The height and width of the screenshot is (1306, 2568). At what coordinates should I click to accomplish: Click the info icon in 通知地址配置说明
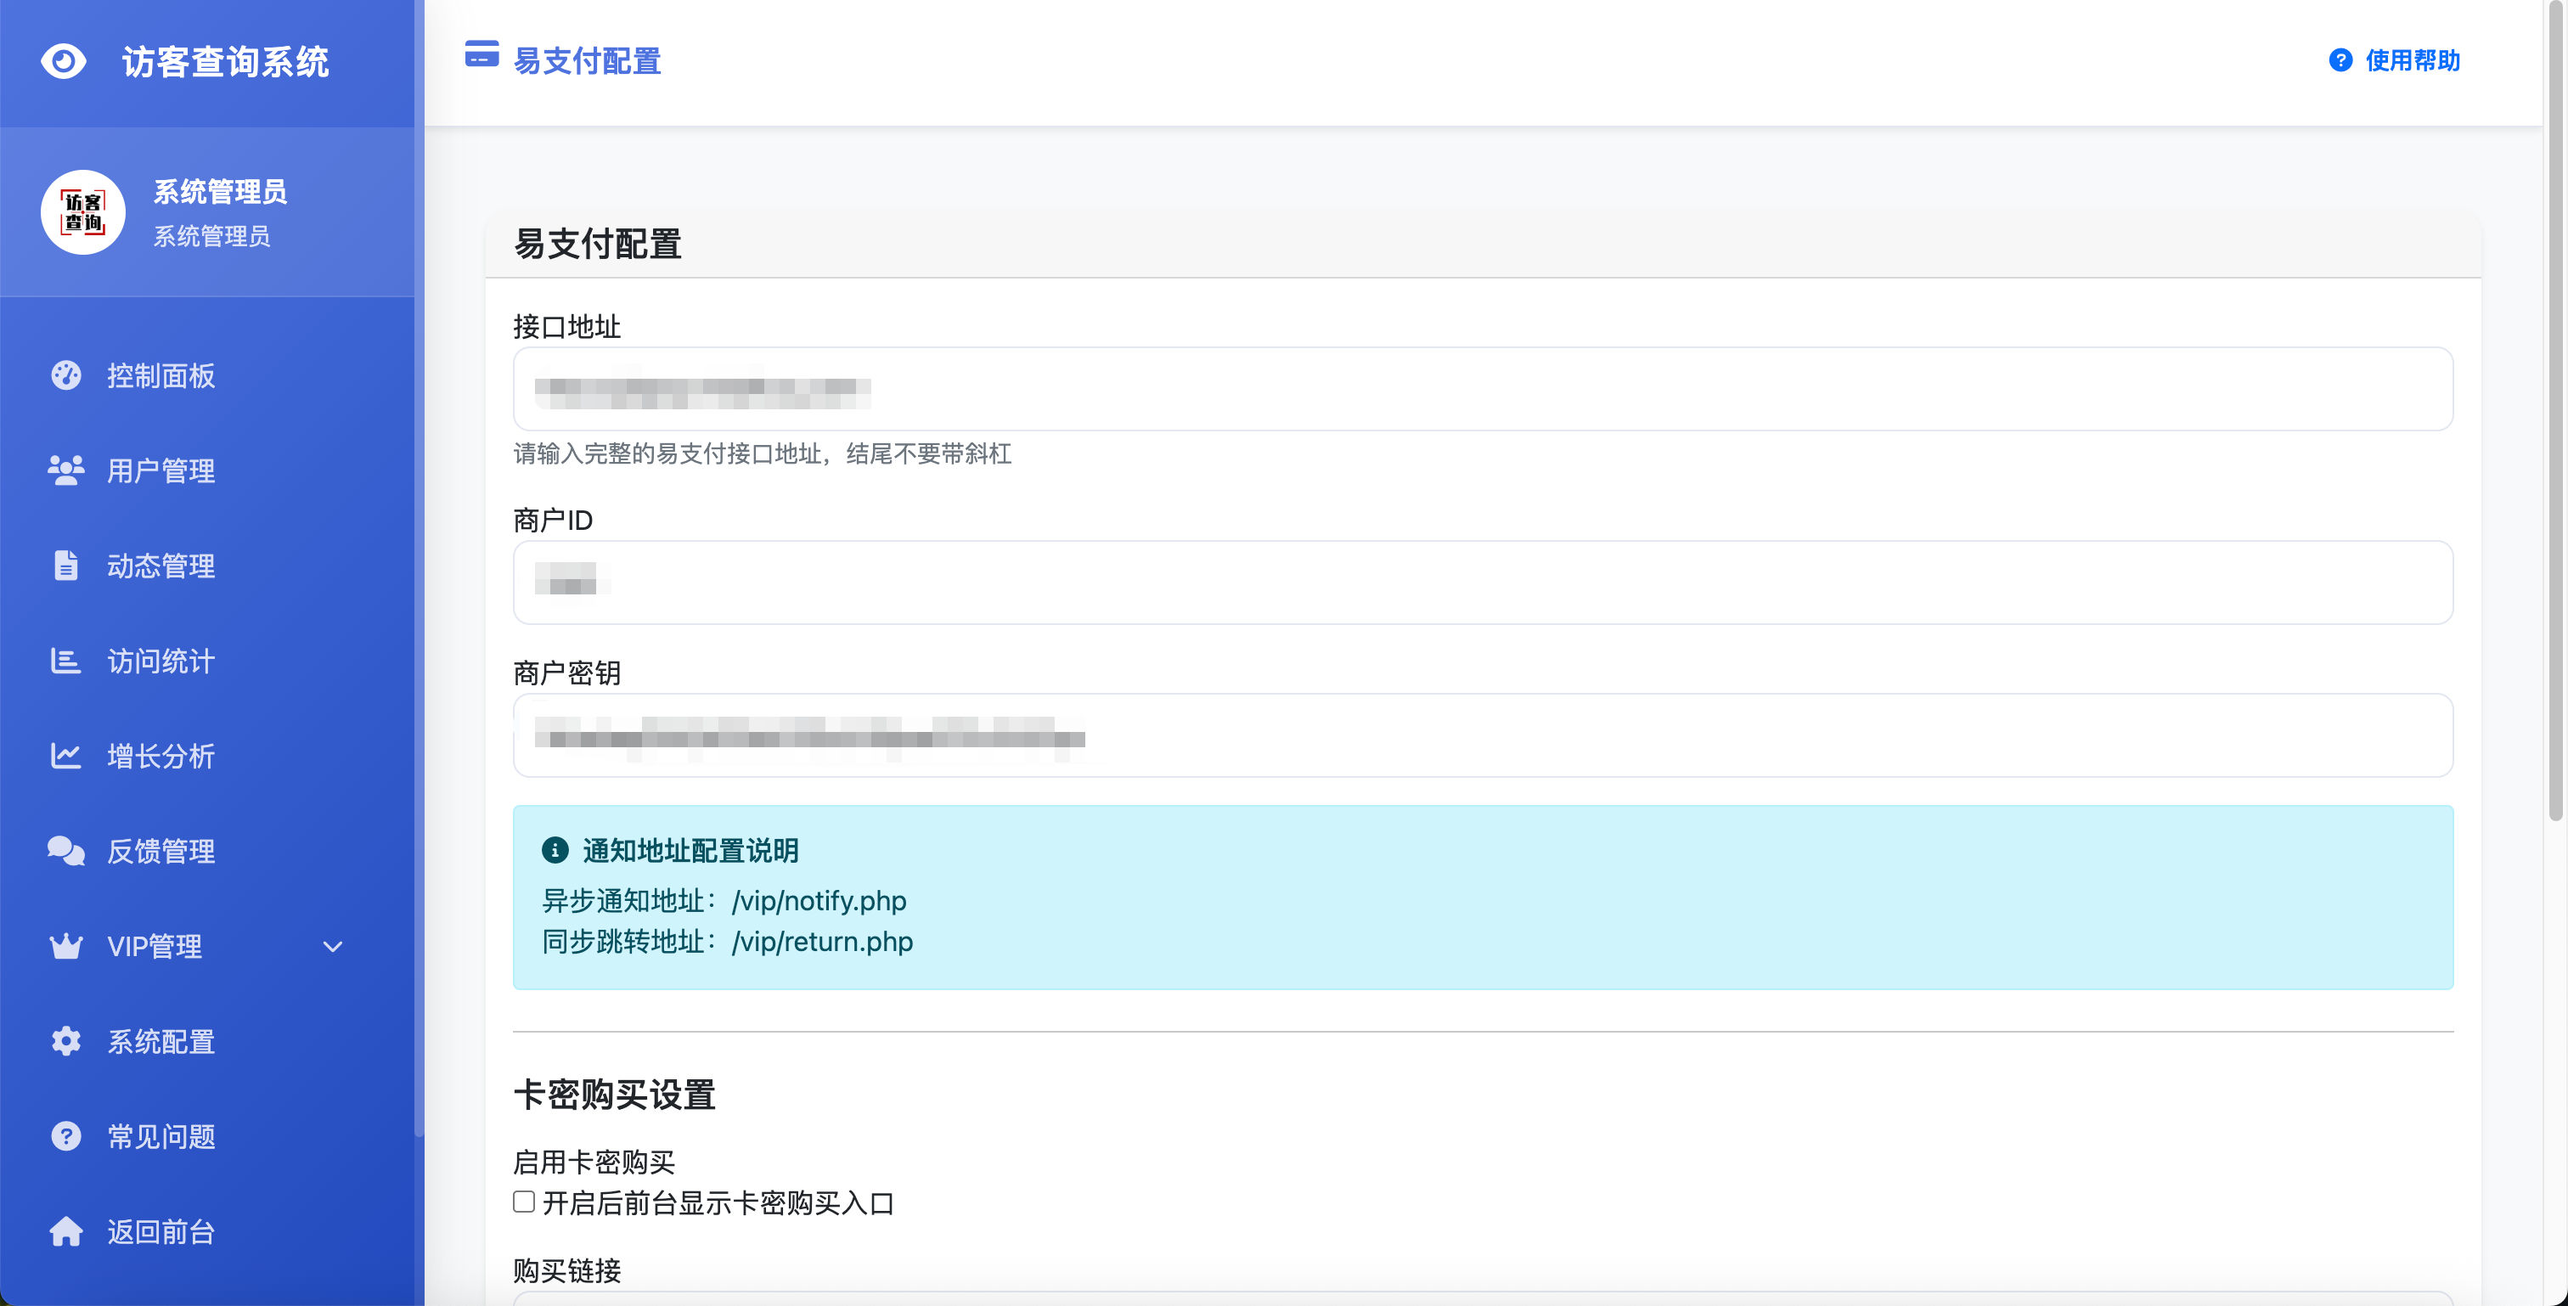coord(555,850)
